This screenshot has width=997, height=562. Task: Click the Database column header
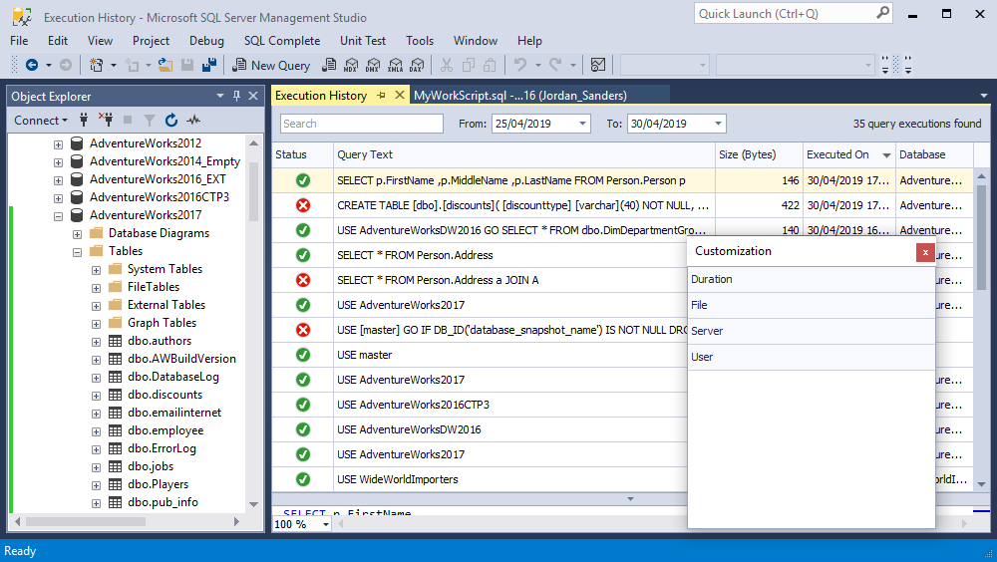click(x=934, y=154)
